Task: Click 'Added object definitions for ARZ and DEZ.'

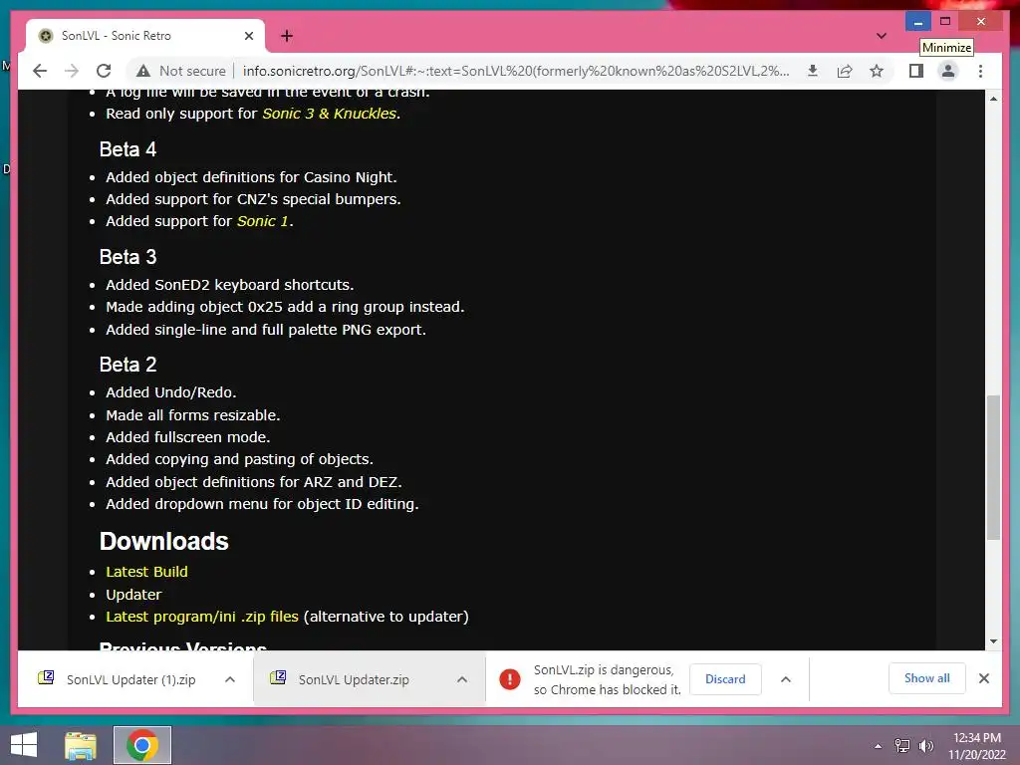Action: point(254,482)
